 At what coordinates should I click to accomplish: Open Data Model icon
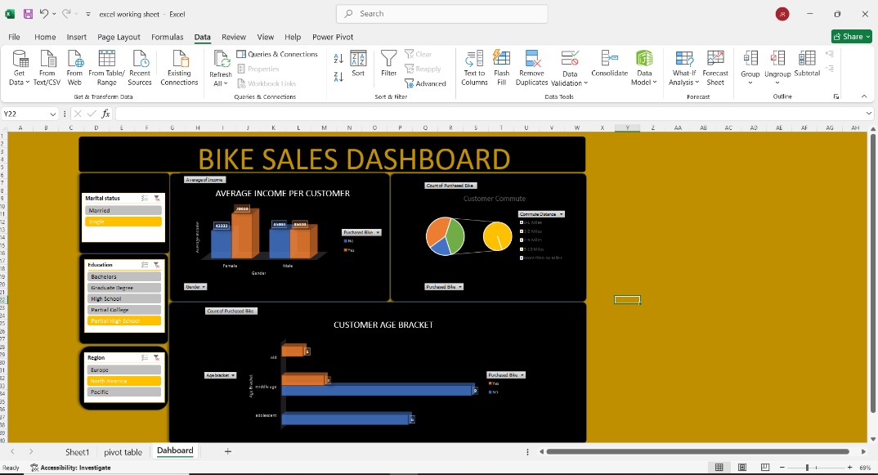(644, 59)
